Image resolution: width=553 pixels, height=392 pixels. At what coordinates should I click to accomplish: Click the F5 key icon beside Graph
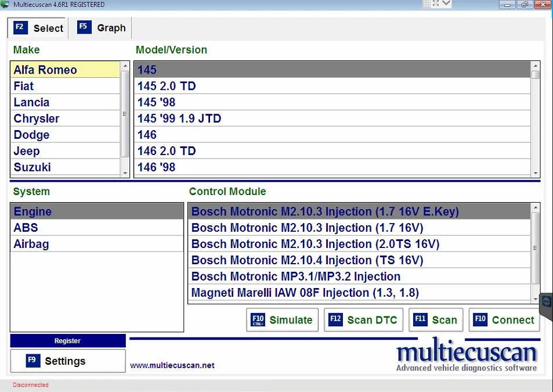tap(84, 27)
